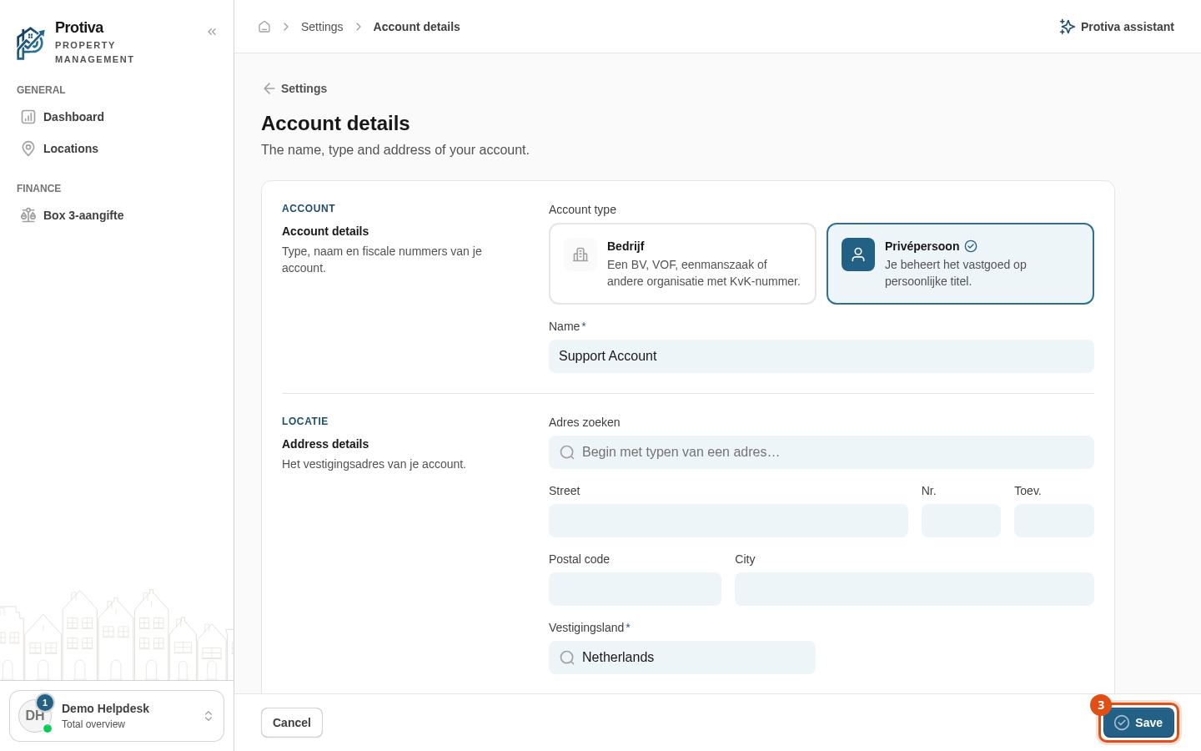Screen dimensions: 1201x751
Task: Click the Protiva logo icon
Action: click(x=31, y=43)
